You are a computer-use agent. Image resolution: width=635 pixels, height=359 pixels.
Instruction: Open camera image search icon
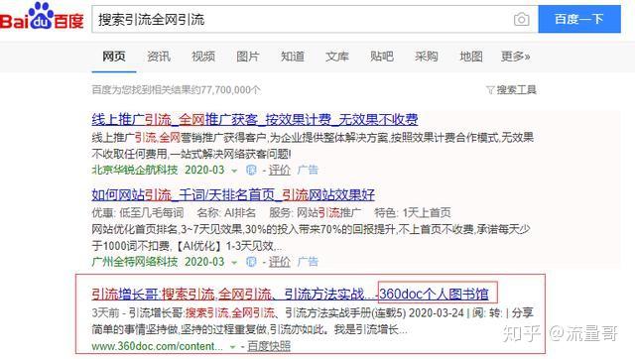point(521,19)
